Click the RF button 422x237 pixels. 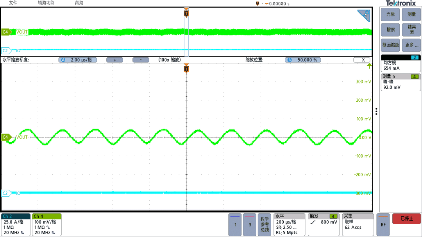click(x=383, y=225)
